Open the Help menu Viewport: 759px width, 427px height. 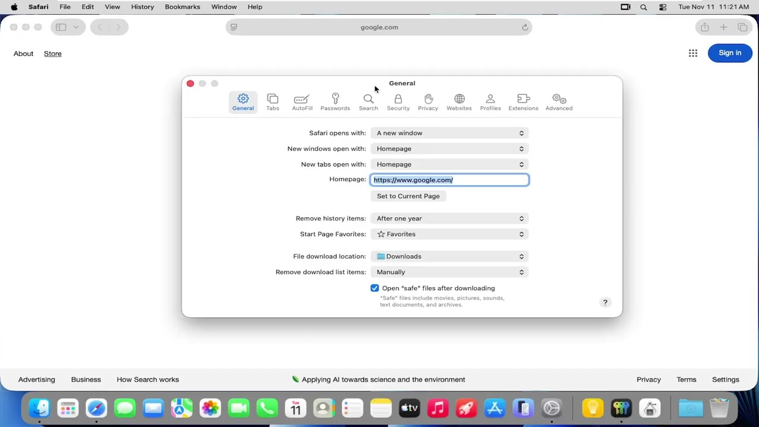255,7
